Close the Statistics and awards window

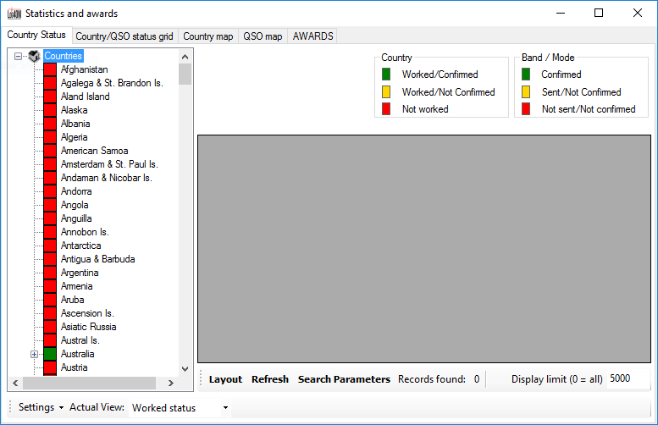click(638, 13)
